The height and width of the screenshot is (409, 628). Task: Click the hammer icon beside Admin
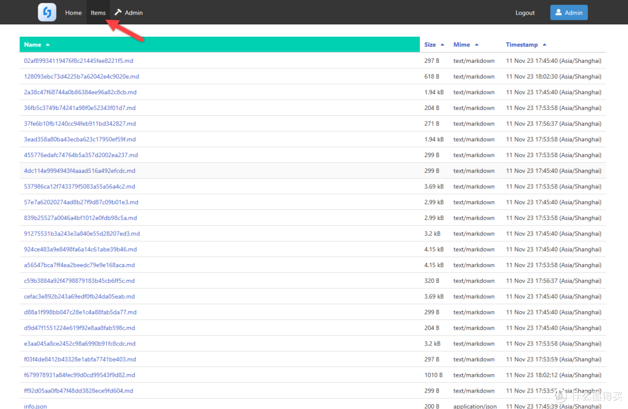pos(117,12)
